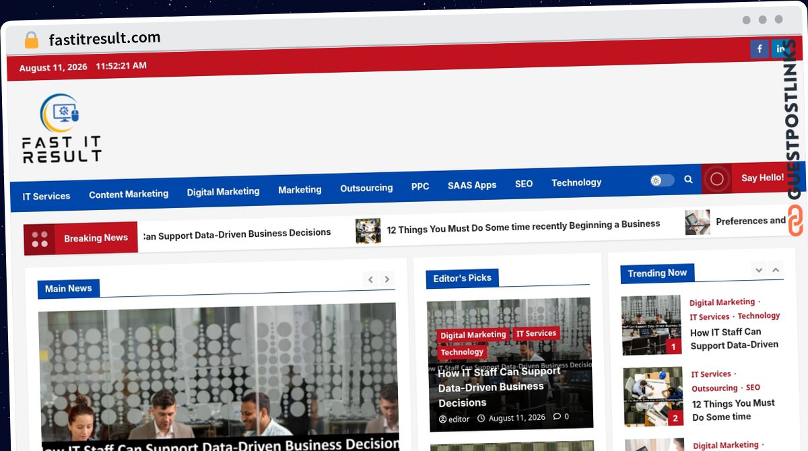
Task: Click the Digital Marketing category on trending item 1
Action: tap(722, 303)
